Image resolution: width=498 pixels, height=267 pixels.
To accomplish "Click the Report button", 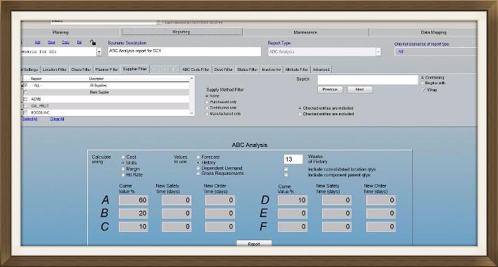I will (254, 244).
